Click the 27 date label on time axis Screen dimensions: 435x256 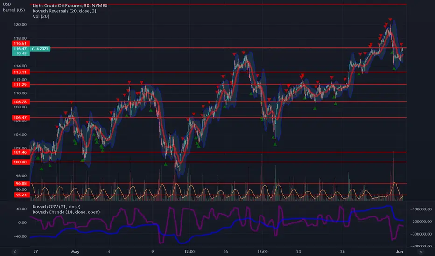coord(35,251)
